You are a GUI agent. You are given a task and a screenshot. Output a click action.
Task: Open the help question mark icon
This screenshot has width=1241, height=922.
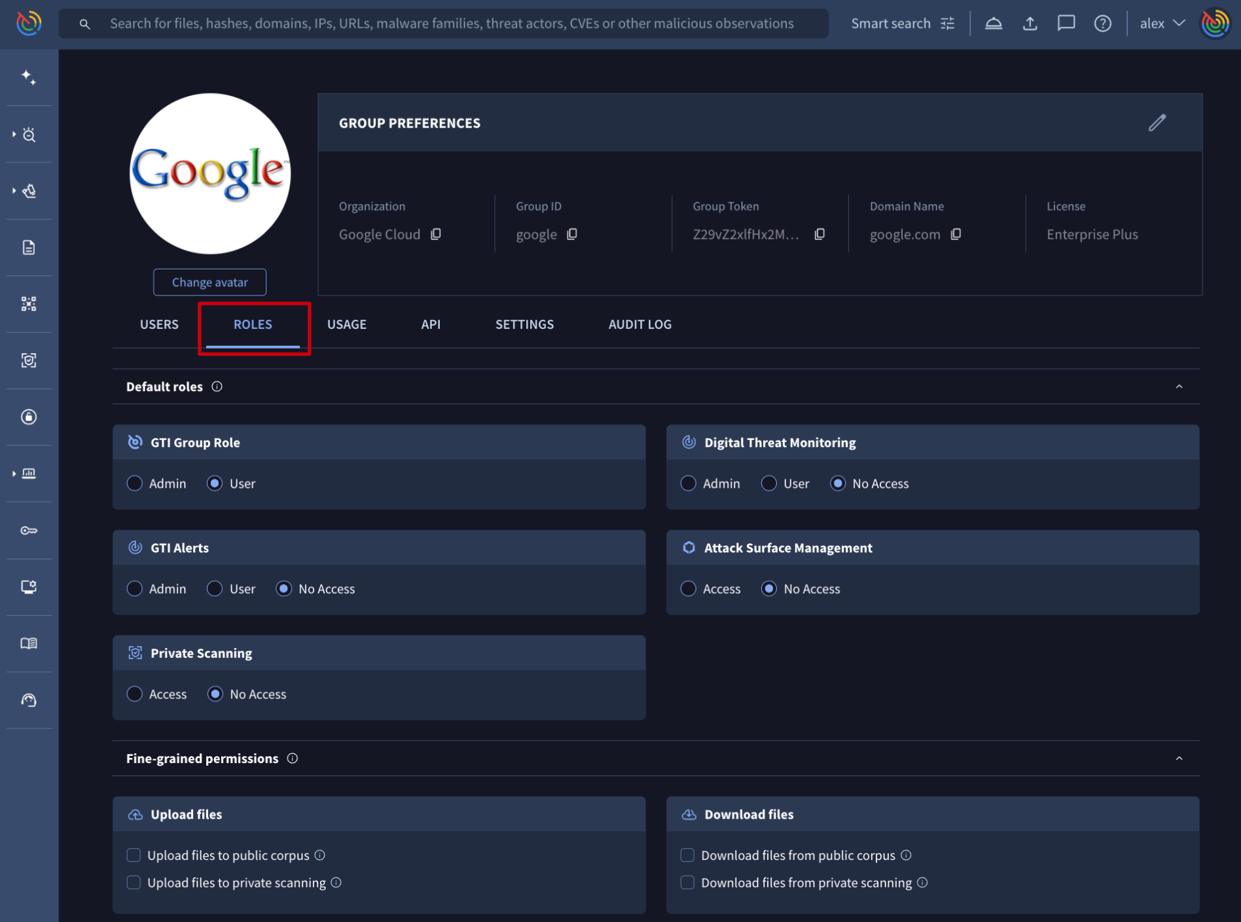point(1103,24)
